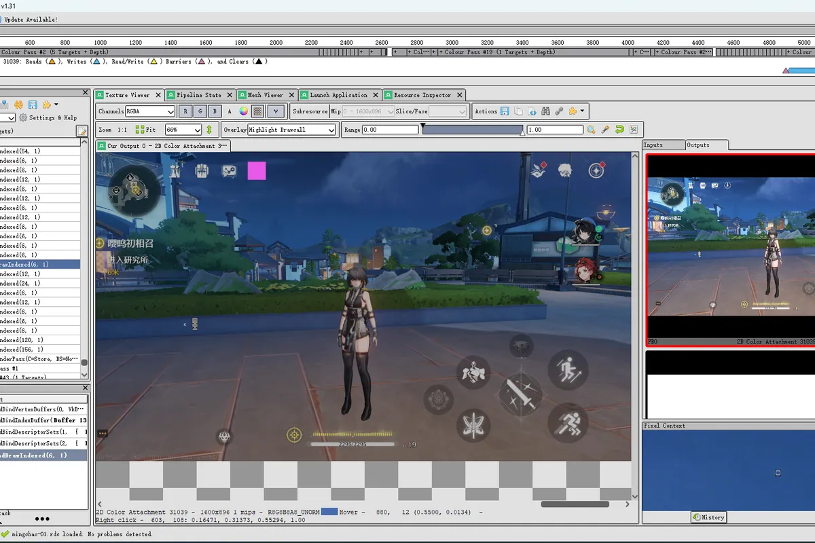
Task: Click green flip zoom arrows icon
Action: [209, 130]
